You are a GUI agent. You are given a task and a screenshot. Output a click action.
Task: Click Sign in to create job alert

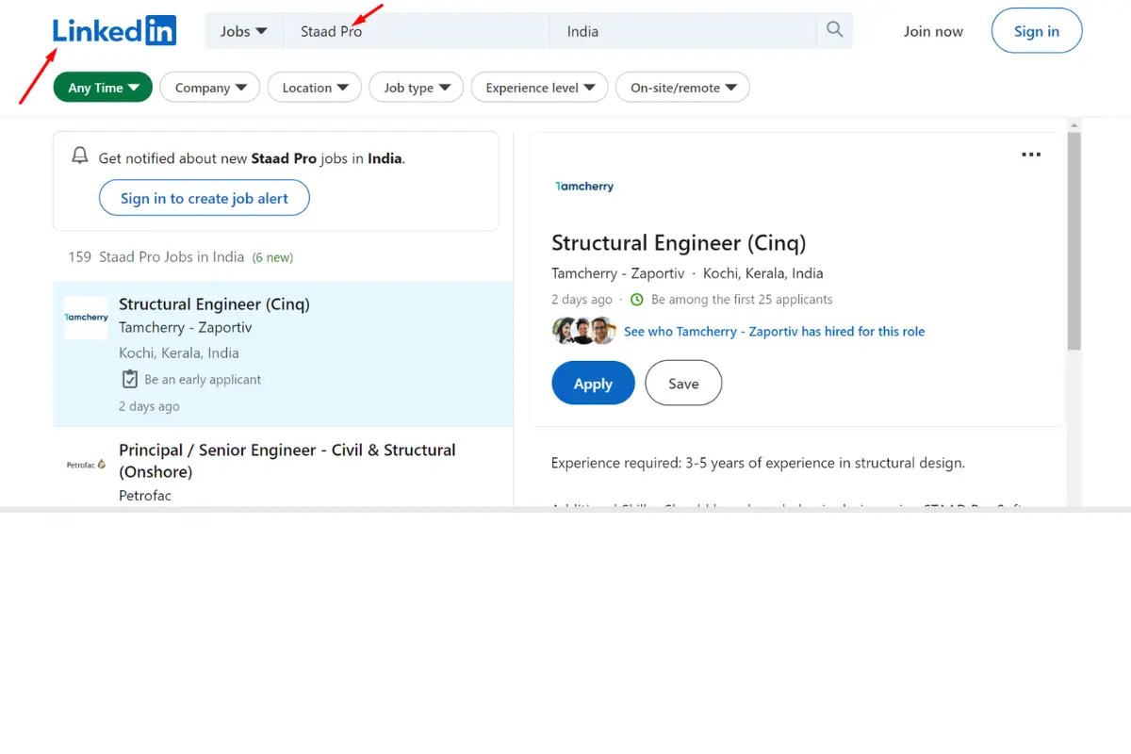[205, 198]
